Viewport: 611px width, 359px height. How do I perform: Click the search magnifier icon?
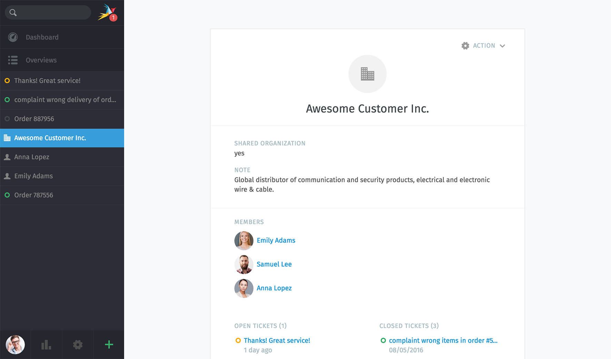(x=13, y=13)
